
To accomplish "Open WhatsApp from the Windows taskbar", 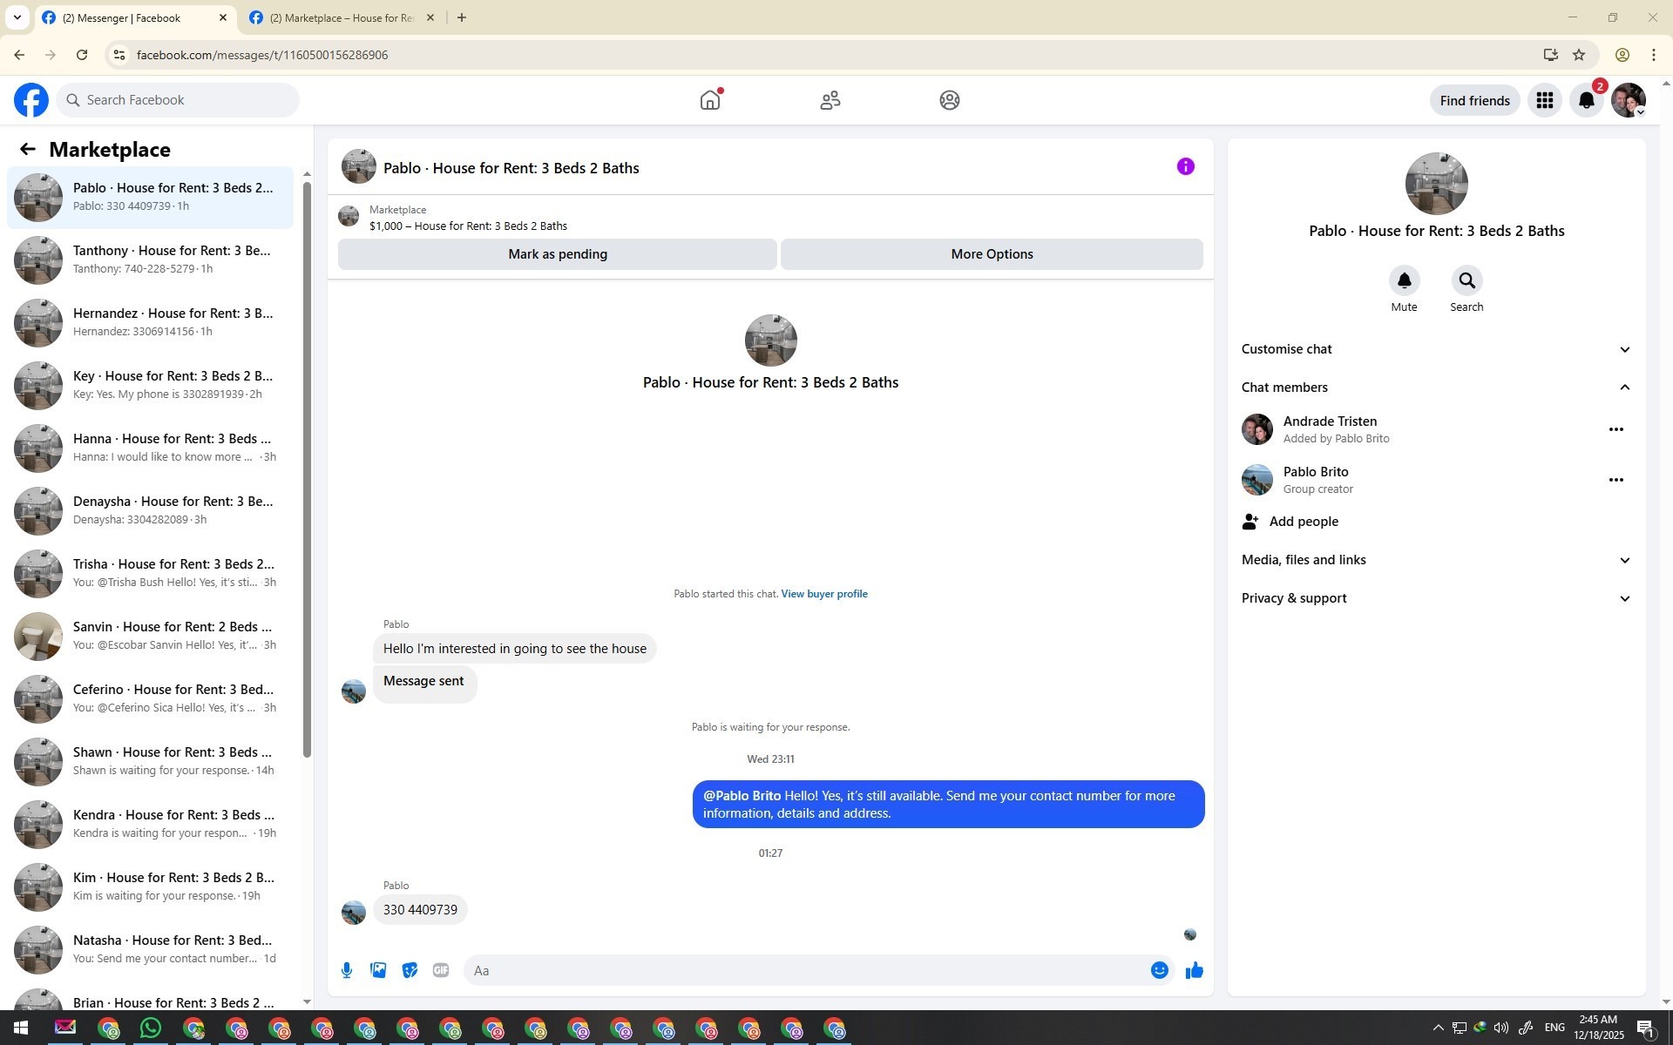I will [x=151, y=1028].
